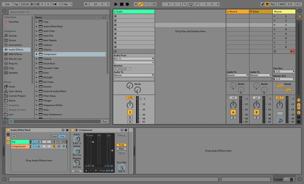Select RMS compressor mode
Image resolution: width=304 pixels, height=184 pixels.
click(x=122, y=149)
